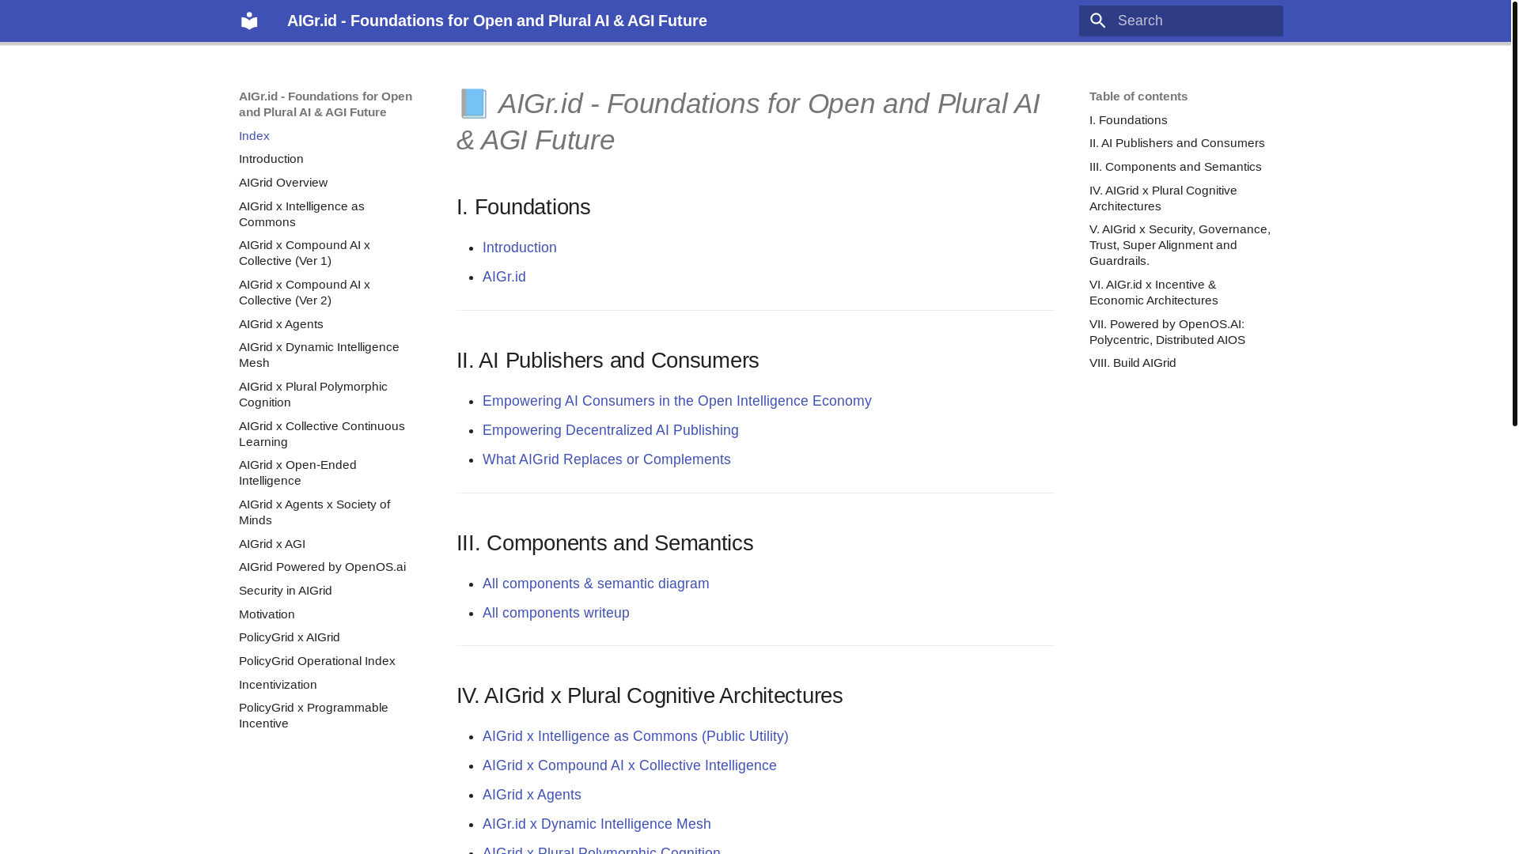Open PolicyGrid Operational Index sidebar entry

(317, 661)
